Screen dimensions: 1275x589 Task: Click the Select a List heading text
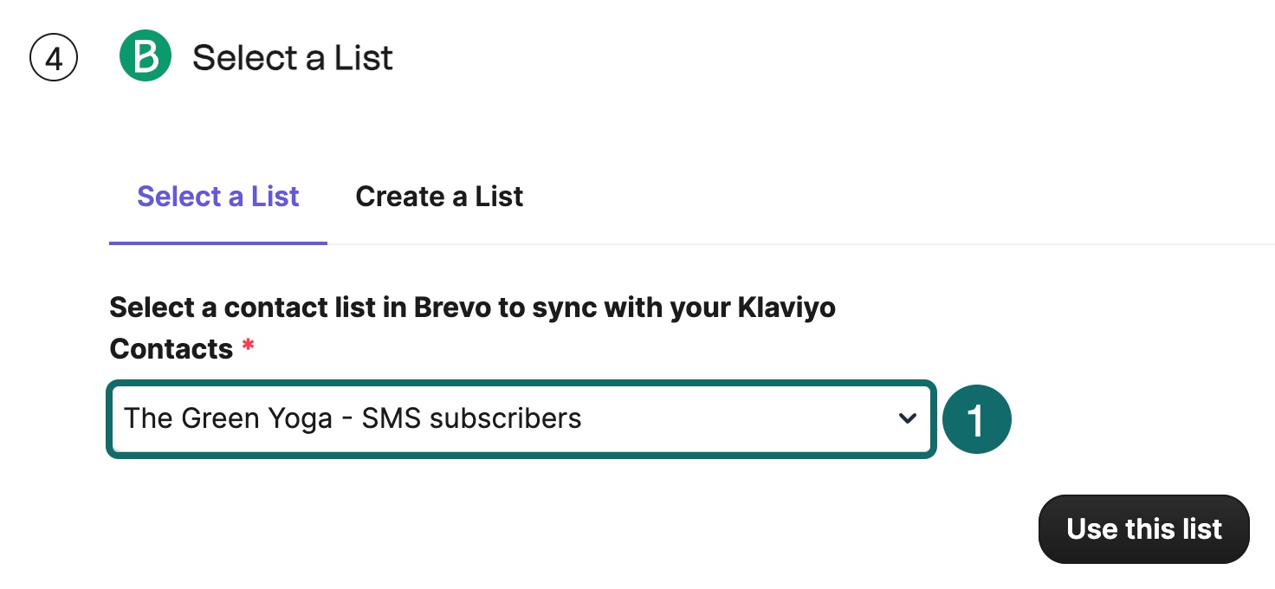coord(293,56)
